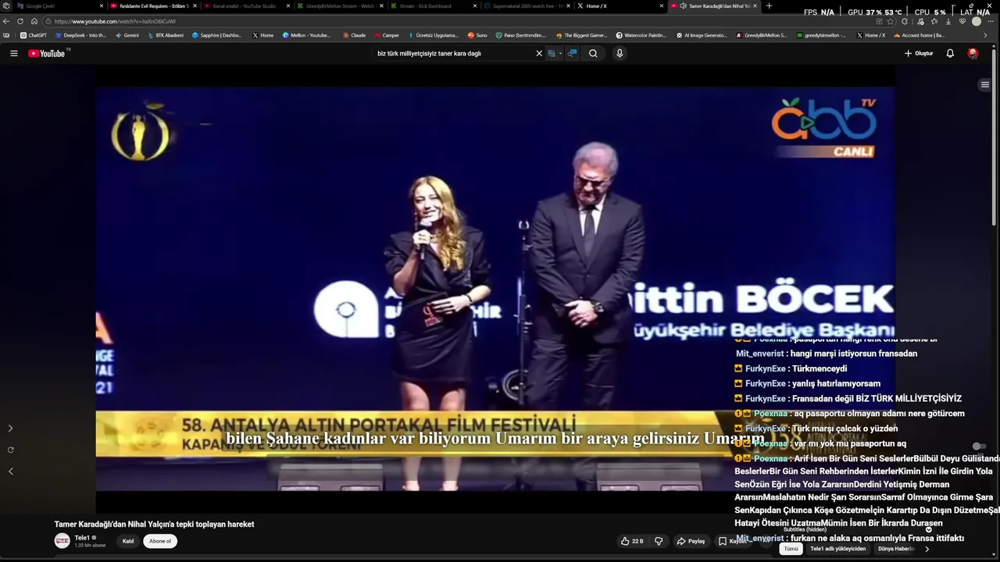Open browser home button

(x=34, y=21)
